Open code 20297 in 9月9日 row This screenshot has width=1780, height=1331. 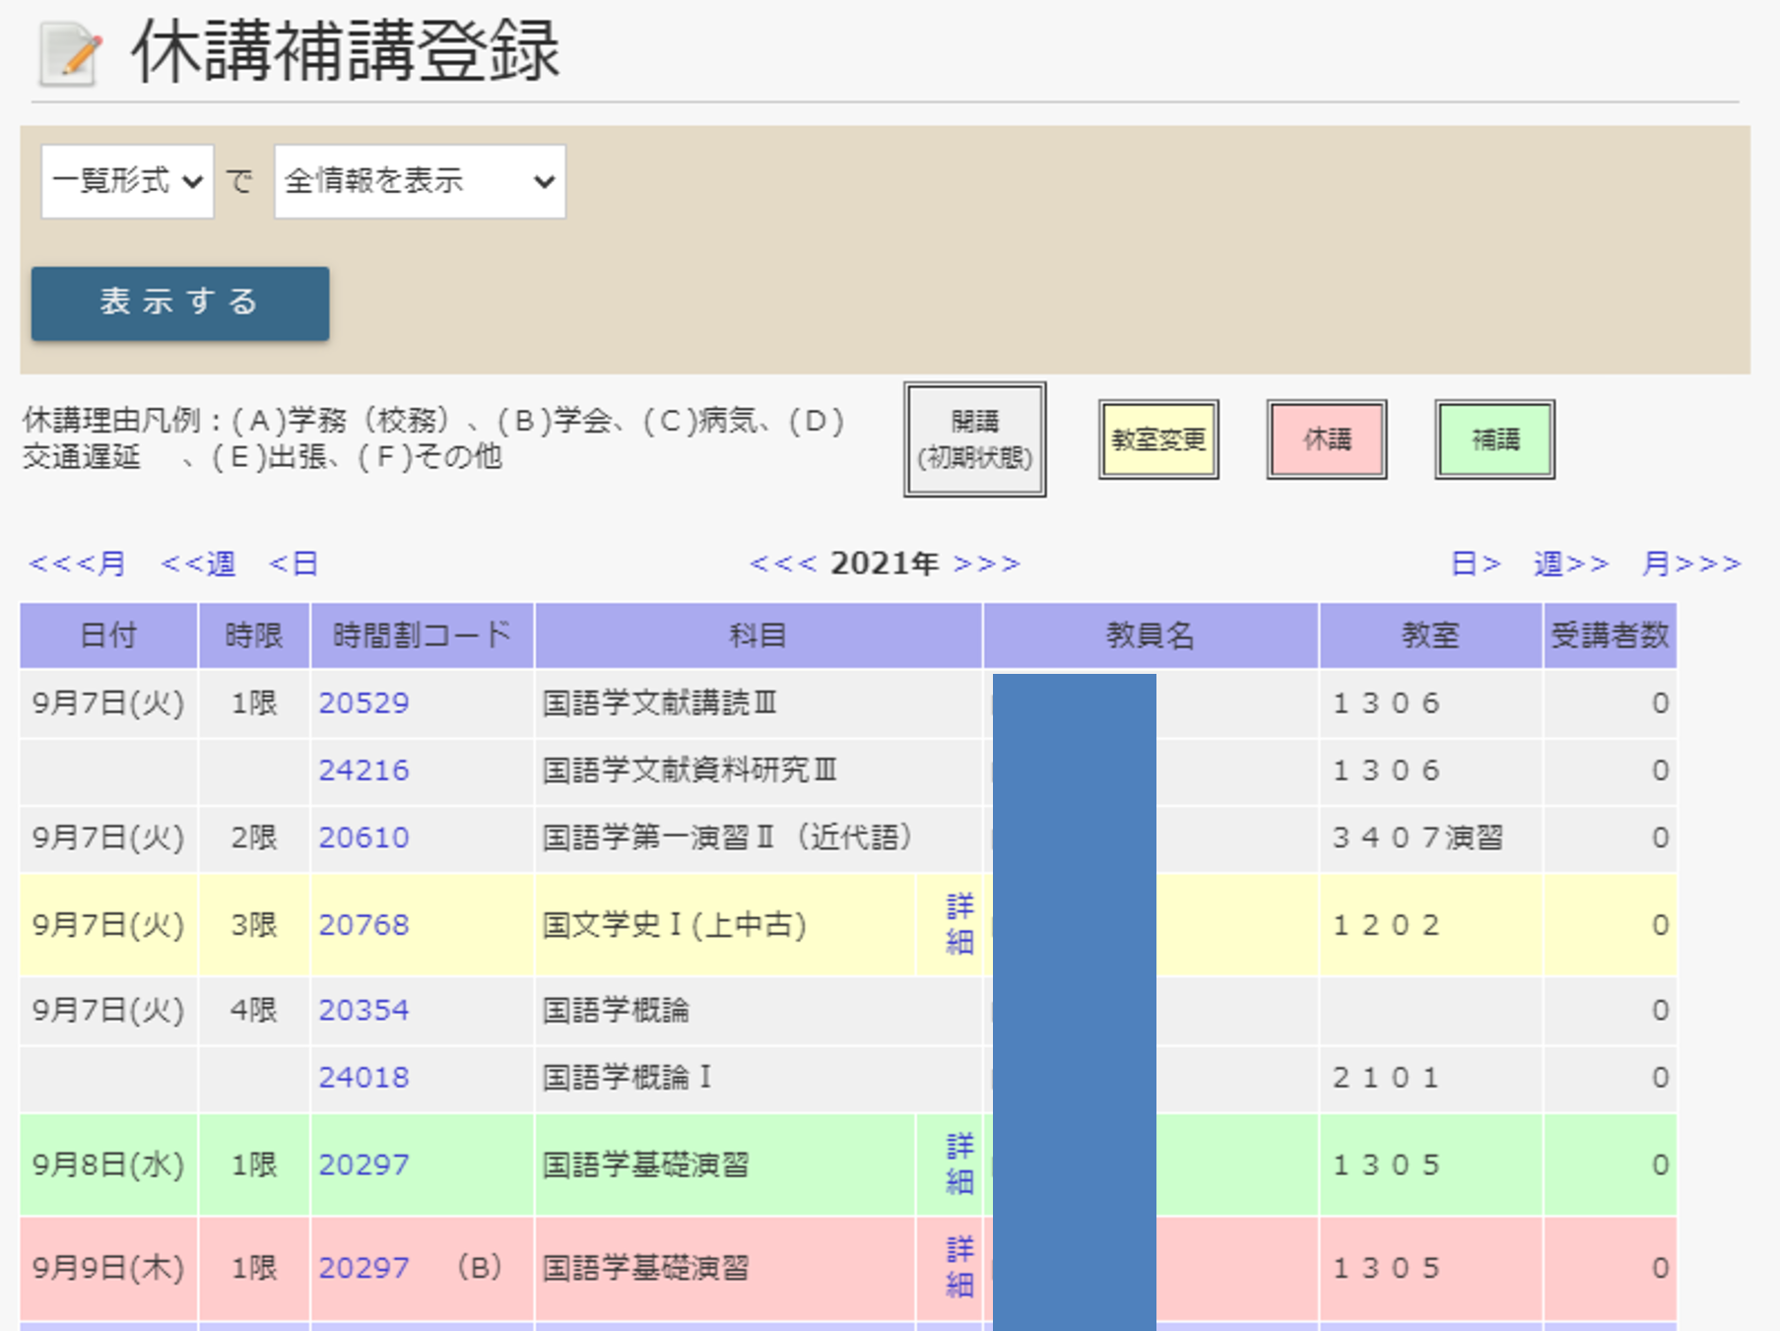click(x=363, y=1268)
